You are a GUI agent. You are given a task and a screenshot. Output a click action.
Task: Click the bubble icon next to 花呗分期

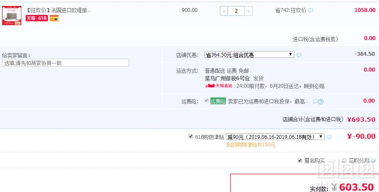click(373, 160)
